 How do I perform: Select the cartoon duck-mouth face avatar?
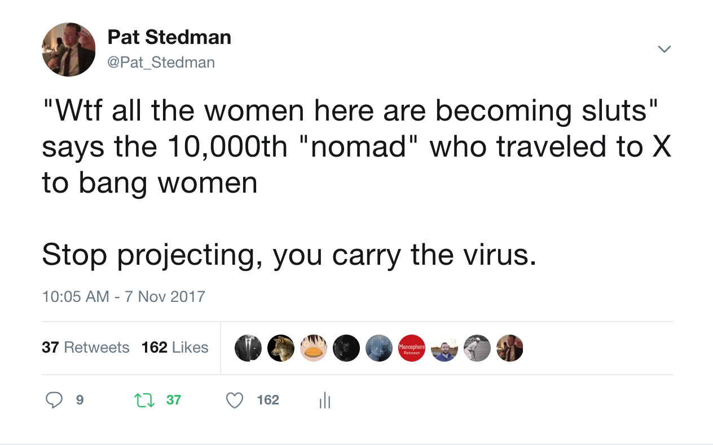[x=314, y=348]
